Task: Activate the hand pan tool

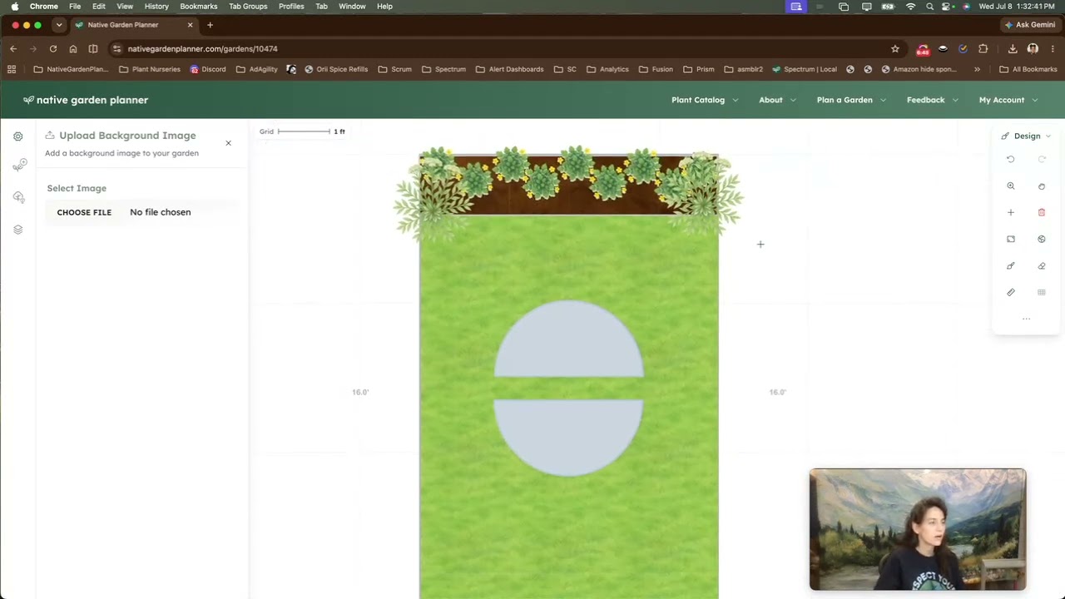Action: [x=1042, y=186]
